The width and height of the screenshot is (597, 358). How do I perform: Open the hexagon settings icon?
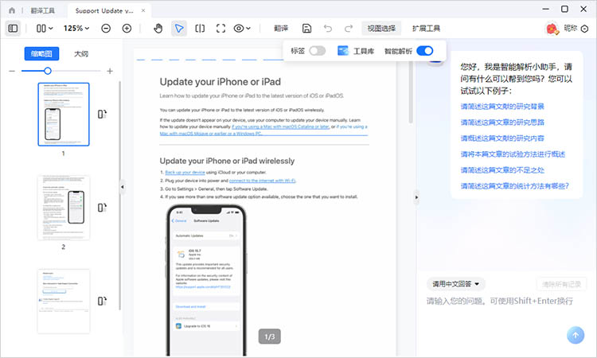pyautogui.click(x=585, y=29)
